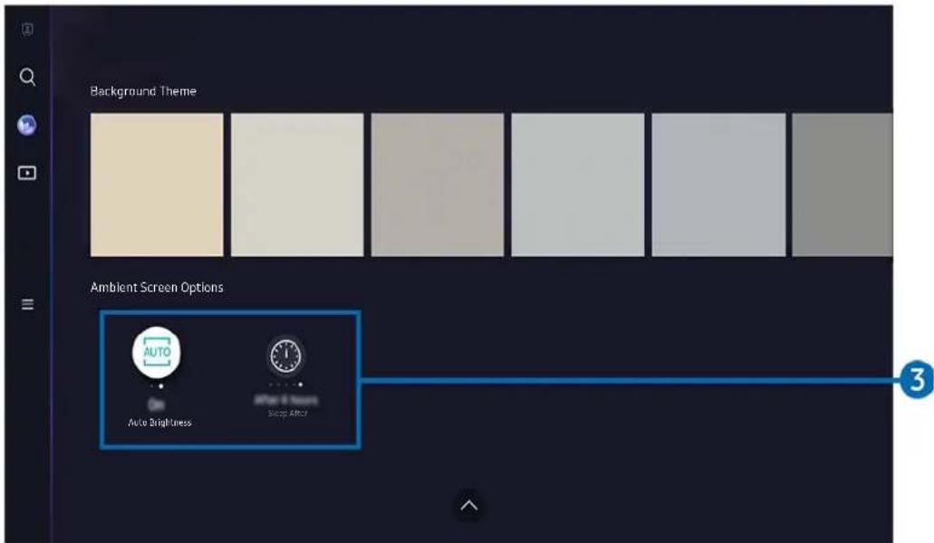Choose the warm gray background theme swatch
Viewport: 934px width, 543px height.
438,185
